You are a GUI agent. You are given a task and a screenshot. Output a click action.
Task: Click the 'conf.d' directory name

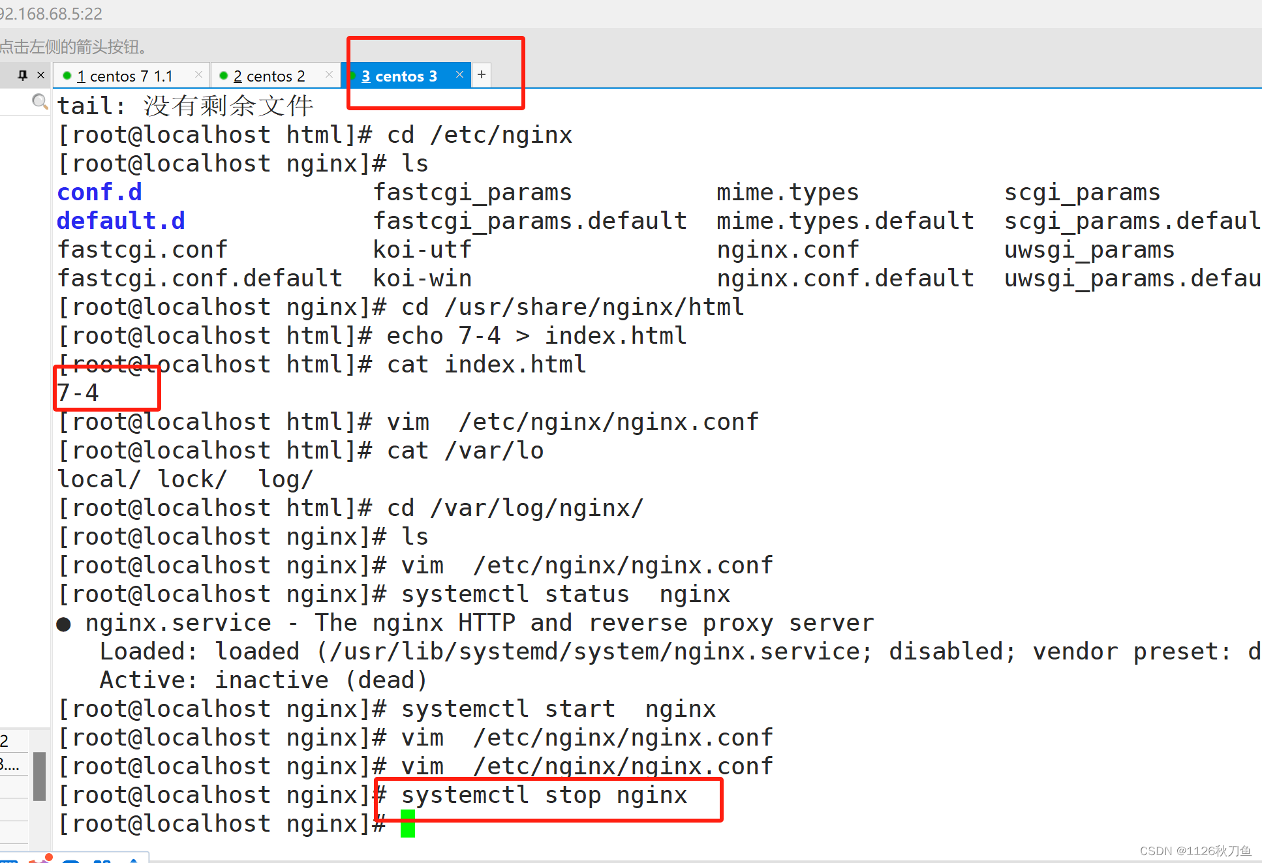point(99,192)
